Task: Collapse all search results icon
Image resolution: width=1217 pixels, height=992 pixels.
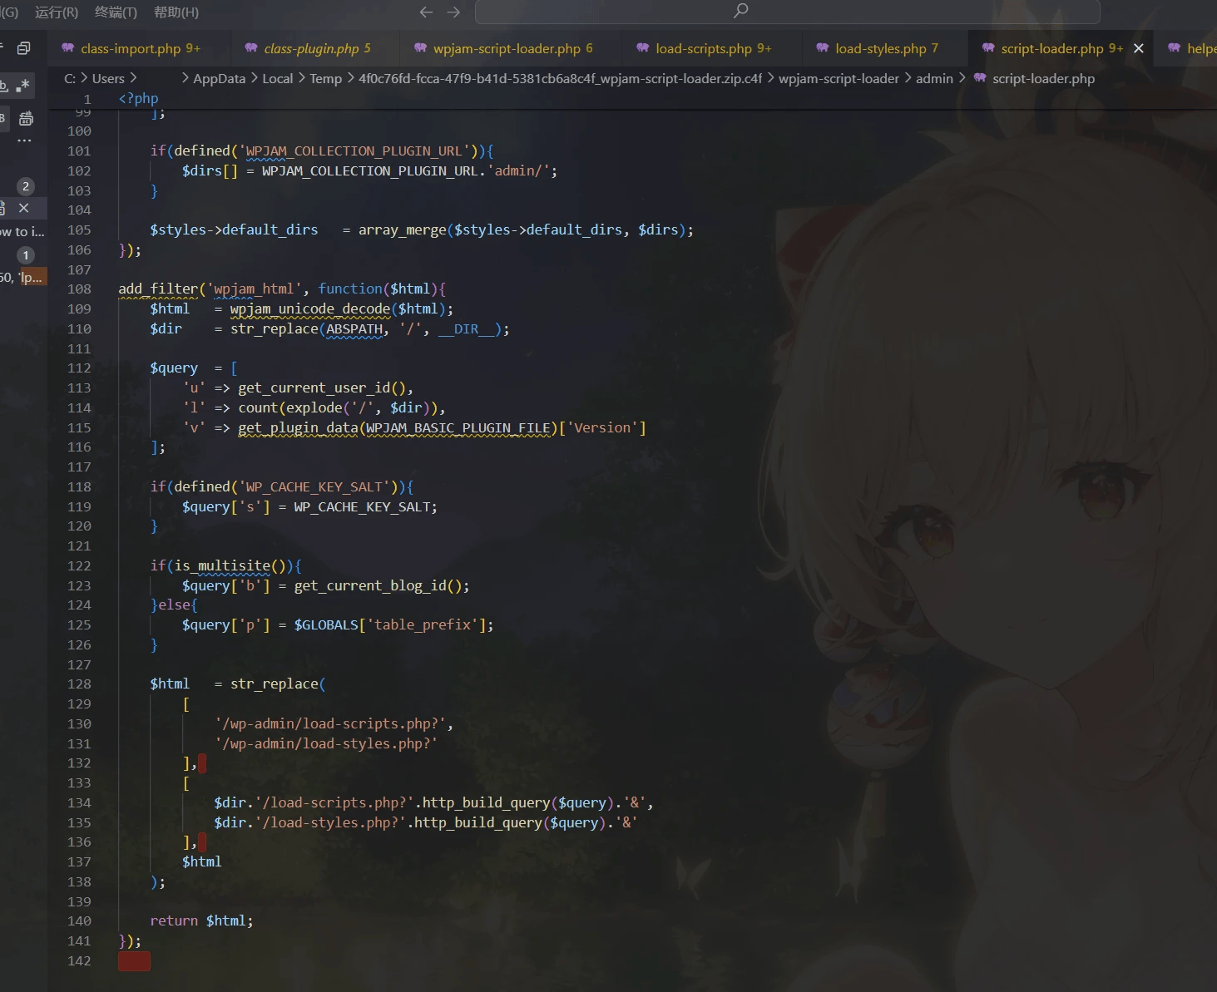Action: coord(24,48)
